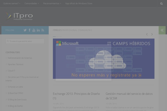Expand the 'Reconocimientos' menu
167x111 pixels.
[x=52, y=4]
